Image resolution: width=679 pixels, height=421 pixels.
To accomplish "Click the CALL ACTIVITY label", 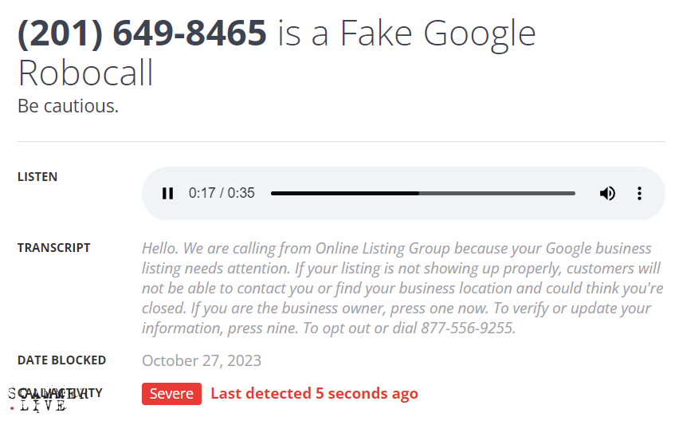I will click(80, 392).
